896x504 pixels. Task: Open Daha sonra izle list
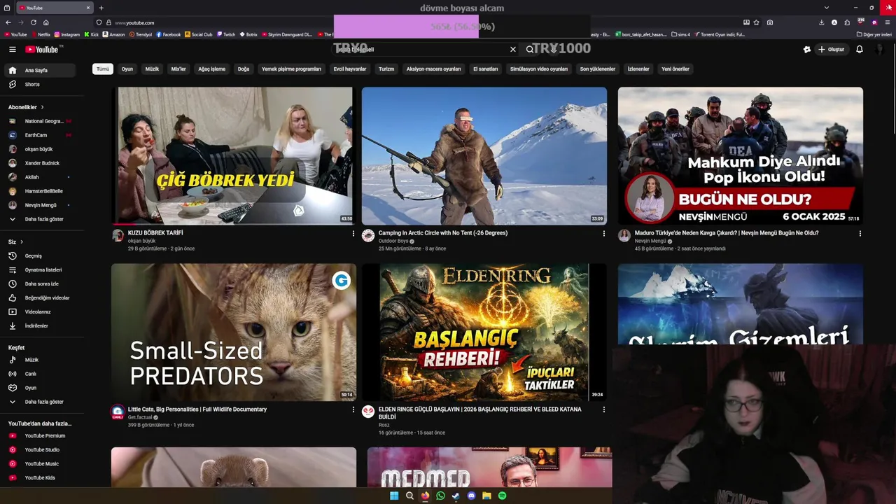(41, 284)
